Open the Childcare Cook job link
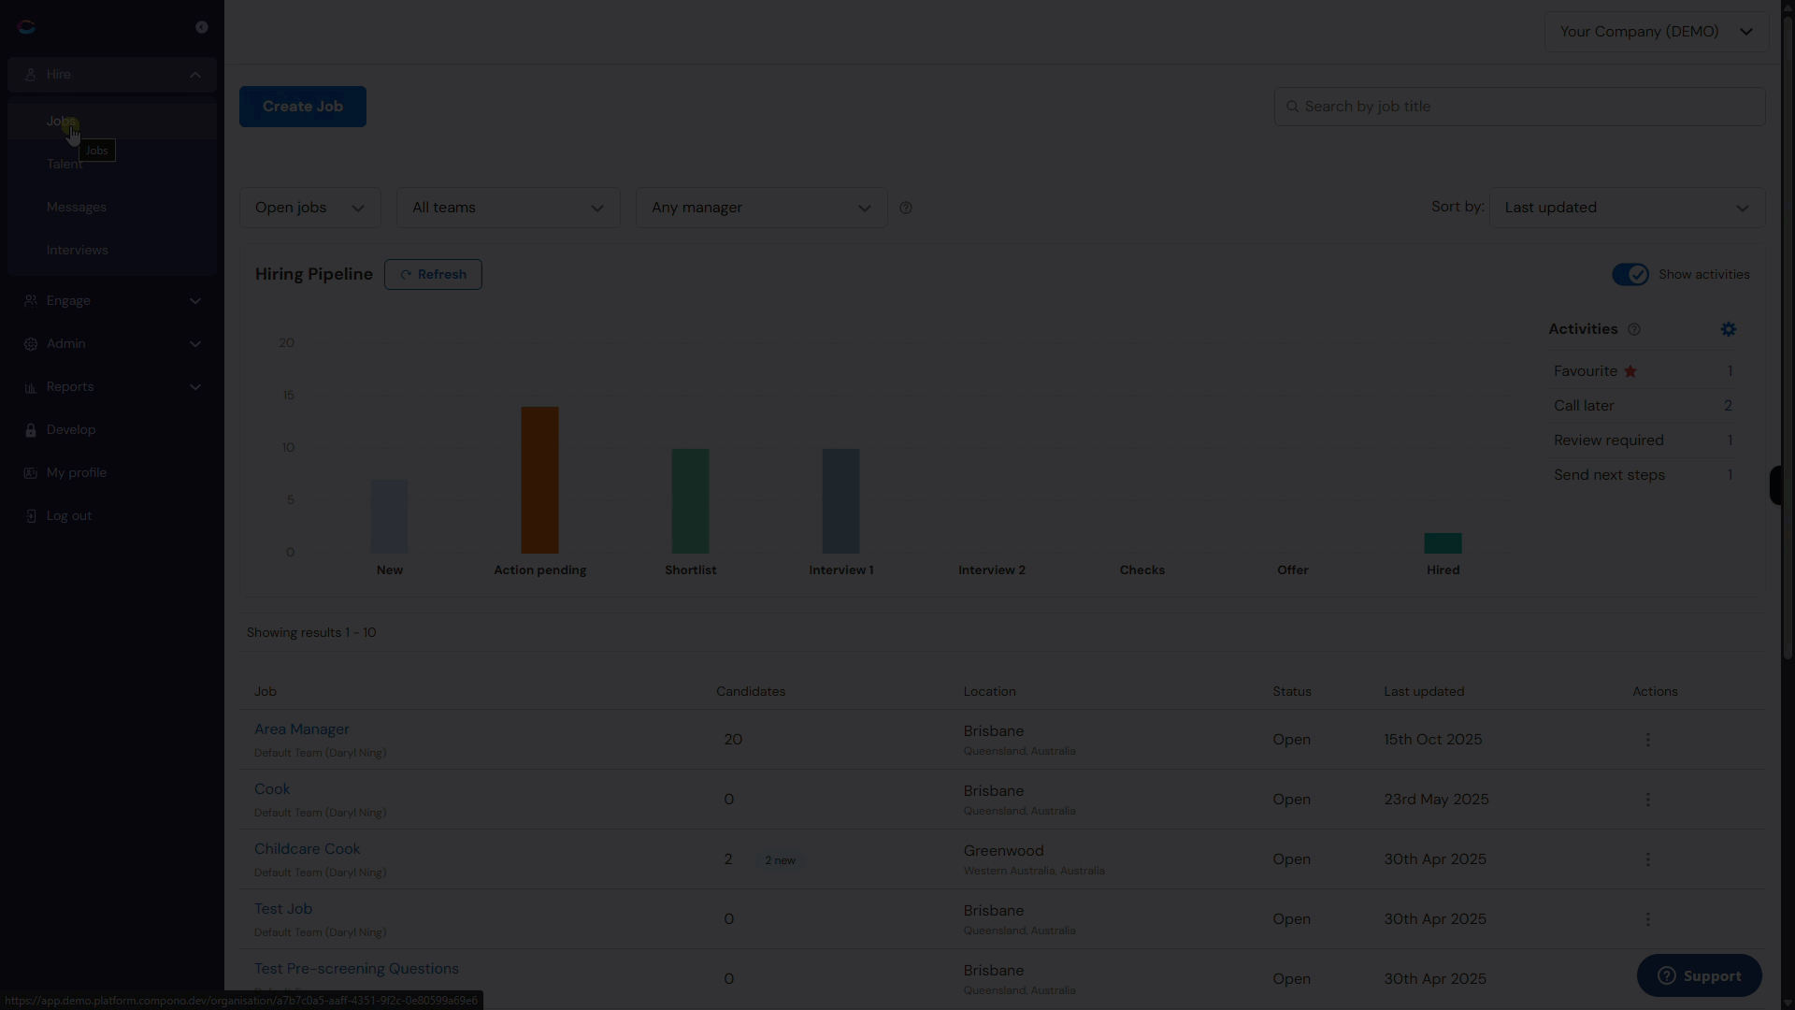 click(307, 849)
